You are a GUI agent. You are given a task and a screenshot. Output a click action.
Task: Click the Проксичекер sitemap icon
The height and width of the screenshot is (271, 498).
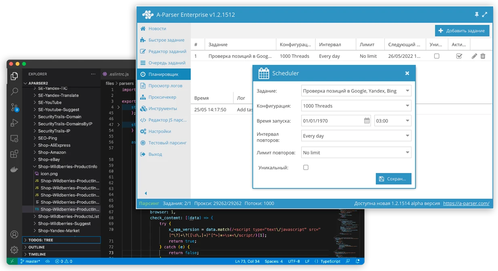pos(143,97)
